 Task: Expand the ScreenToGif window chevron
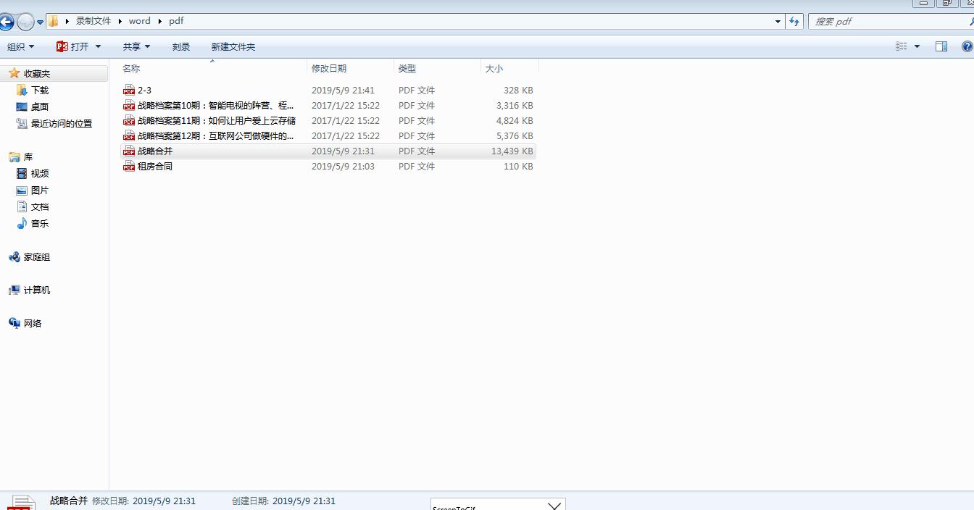pos(554,505)
